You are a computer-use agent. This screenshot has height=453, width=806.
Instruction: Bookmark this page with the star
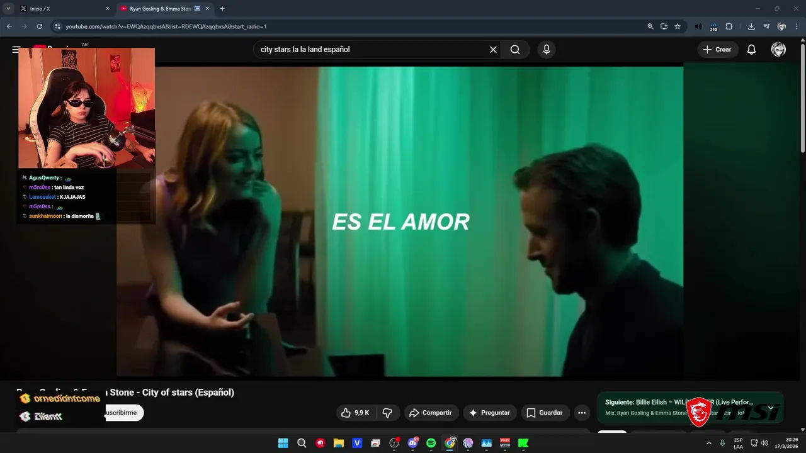(678, 26)
